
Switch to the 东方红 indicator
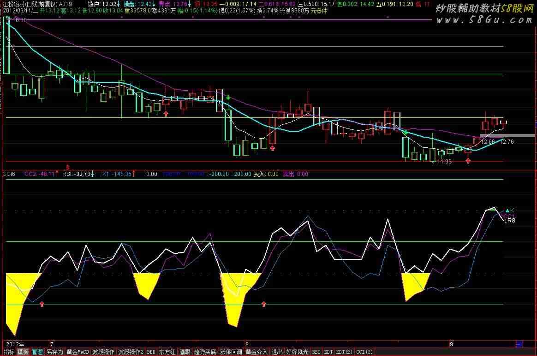pyautogui.click(x=167, y=352)
